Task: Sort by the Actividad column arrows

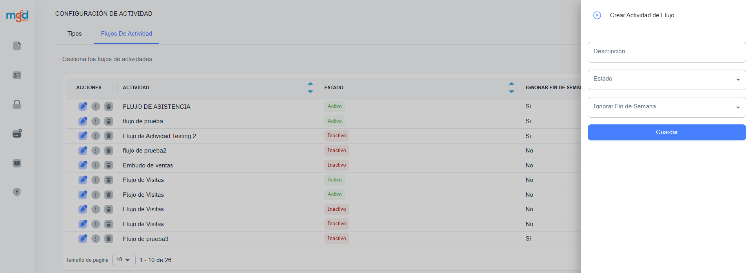Action: click(310, 88)
